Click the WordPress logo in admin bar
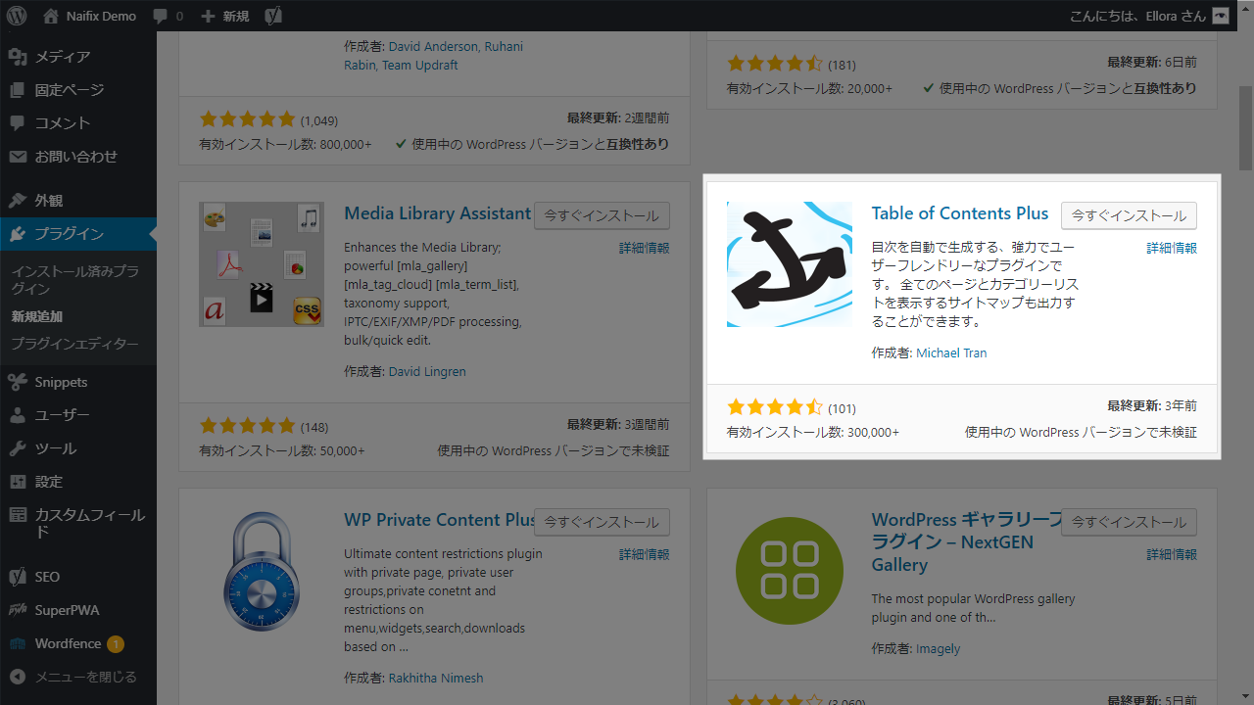This screenshot has height=705, width=1254. (17, 16)
